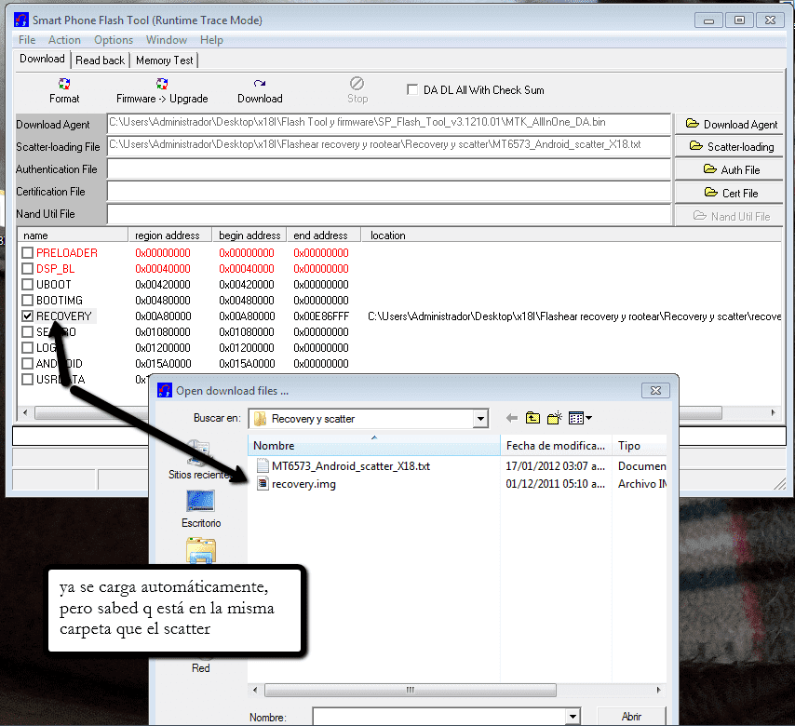The height and width of the screenshot is (726, 795).
Task: Select Red in places sidebar
Action: click(201, 667)
